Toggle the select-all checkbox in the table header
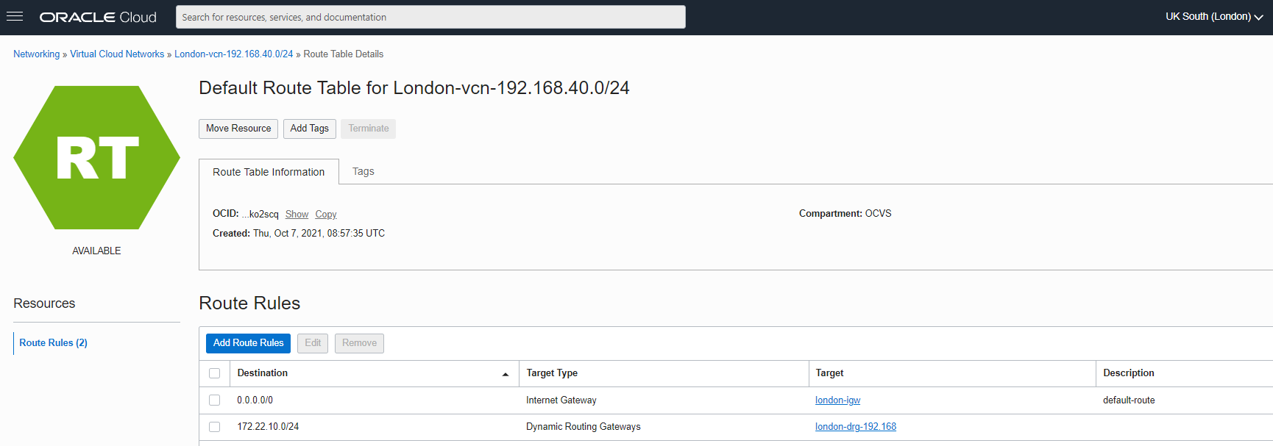 point(215,373)
